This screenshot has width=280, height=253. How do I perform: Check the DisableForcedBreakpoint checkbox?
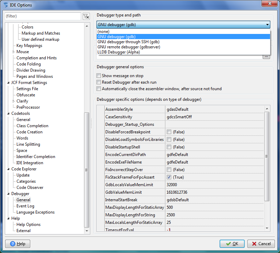coord(169,132)
